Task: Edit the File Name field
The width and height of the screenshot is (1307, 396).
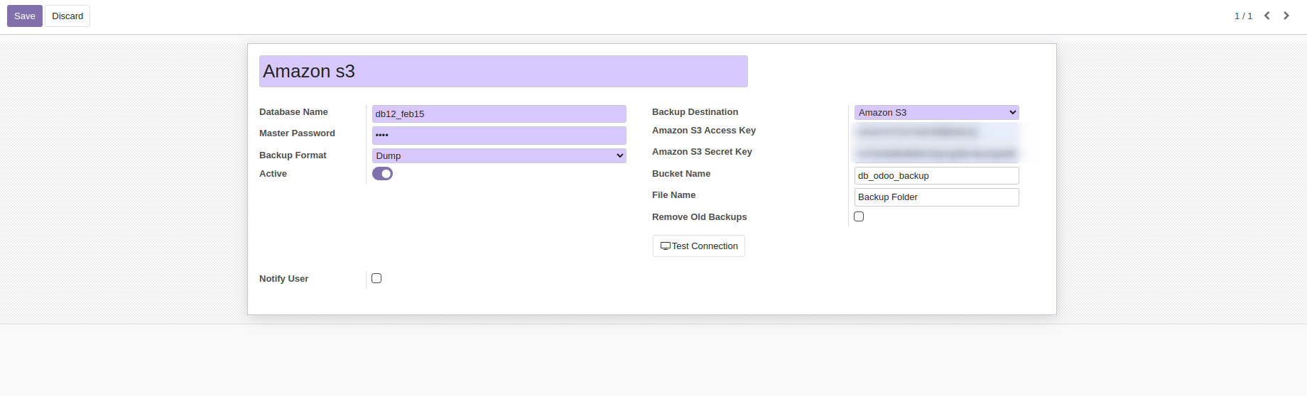Action: (x=936, y=197)
